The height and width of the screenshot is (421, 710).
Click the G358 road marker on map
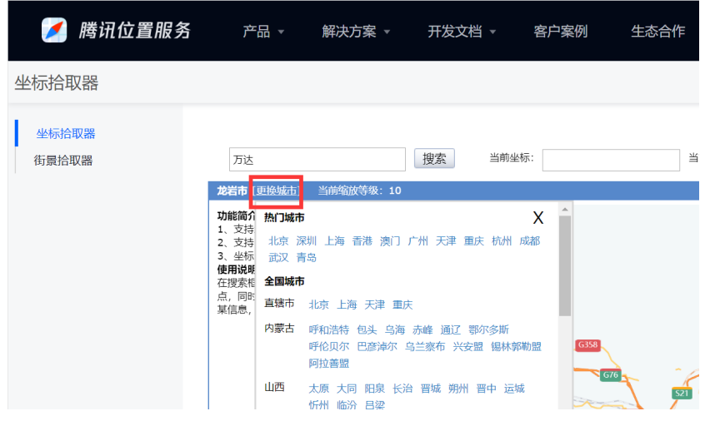pyautogui.click(x=587, y=344)
